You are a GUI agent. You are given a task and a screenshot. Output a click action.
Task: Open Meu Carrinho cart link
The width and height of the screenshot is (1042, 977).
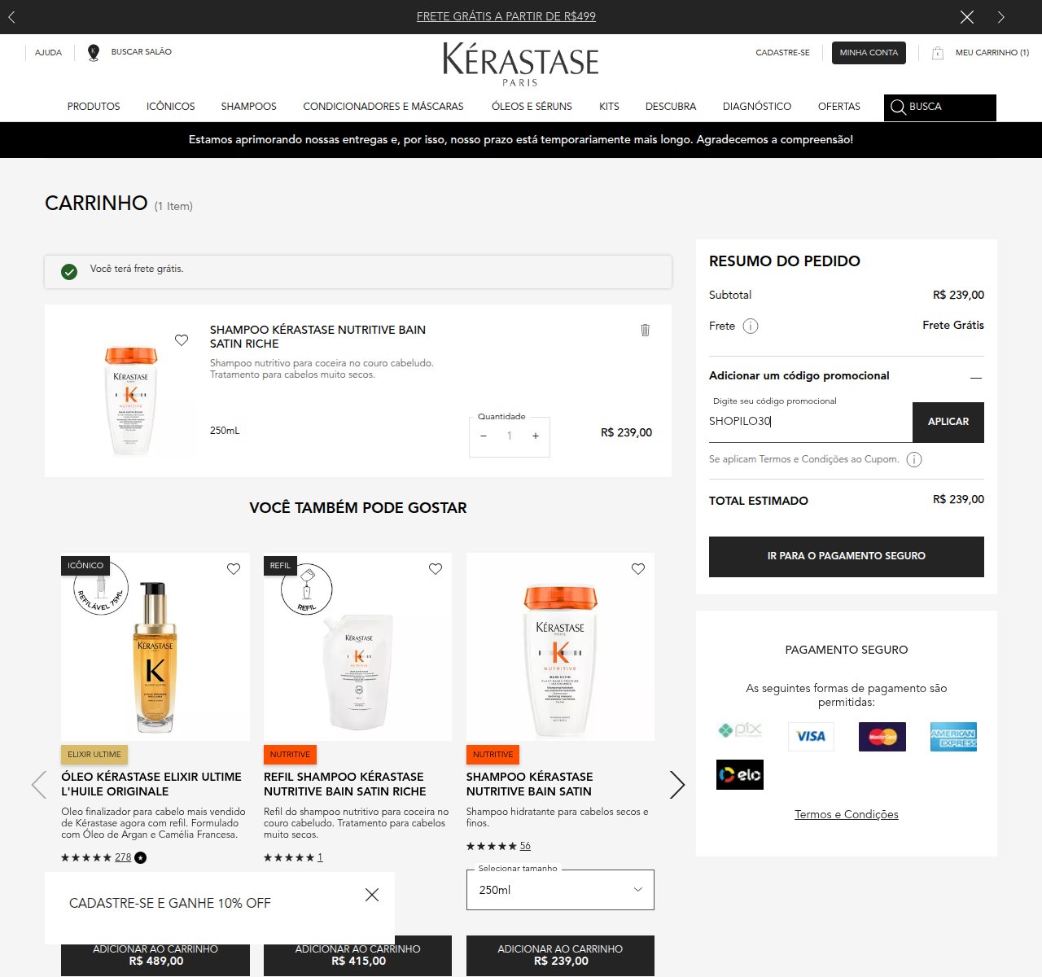pyautogui.click(x=992, y=52)
